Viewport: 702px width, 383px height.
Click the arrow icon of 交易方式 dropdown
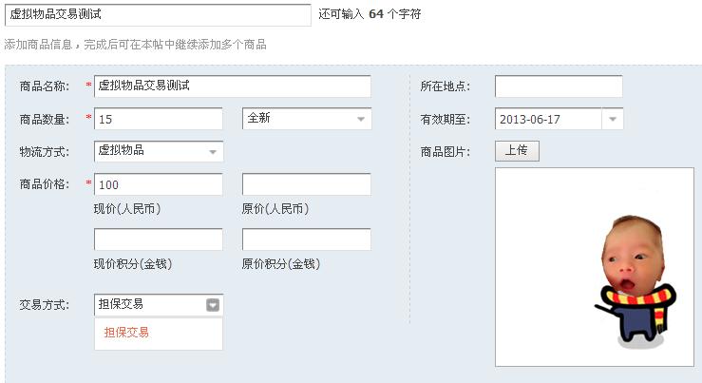click(x=213, y=305)
